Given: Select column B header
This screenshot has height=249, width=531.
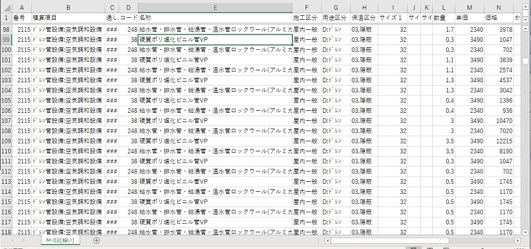Looking at the screenshot, I should [x=68, y=8].
